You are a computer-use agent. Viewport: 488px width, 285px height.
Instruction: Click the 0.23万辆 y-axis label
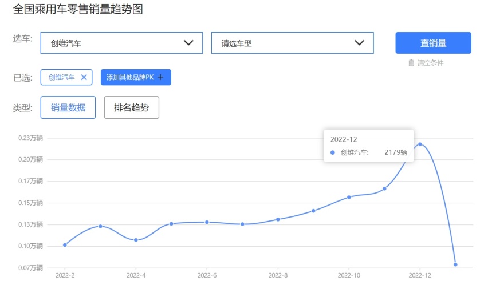30,138
